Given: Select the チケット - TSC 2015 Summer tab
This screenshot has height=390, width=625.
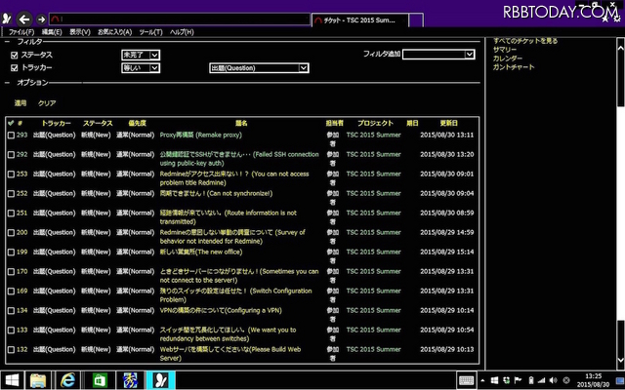Looking at the screenshot, I should pos(360,20).
